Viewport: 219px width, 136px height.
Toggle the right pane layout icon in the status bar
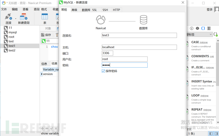pyautogui.click(x=216, y=134)
